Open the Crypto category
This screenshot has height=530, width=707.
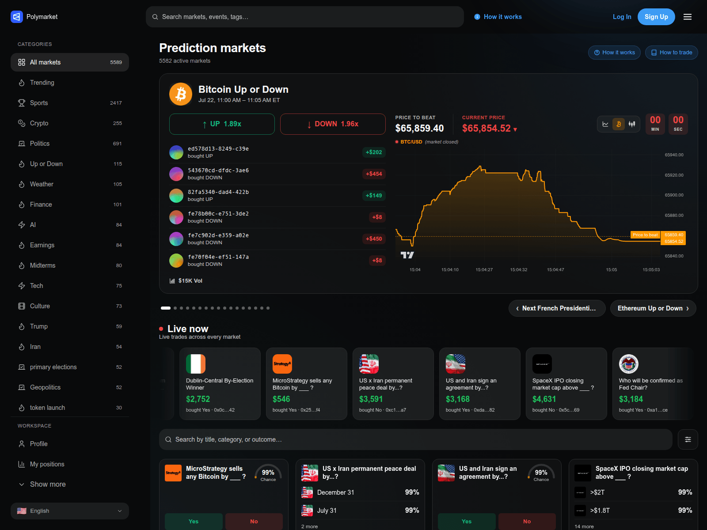[x=70, y=123]
